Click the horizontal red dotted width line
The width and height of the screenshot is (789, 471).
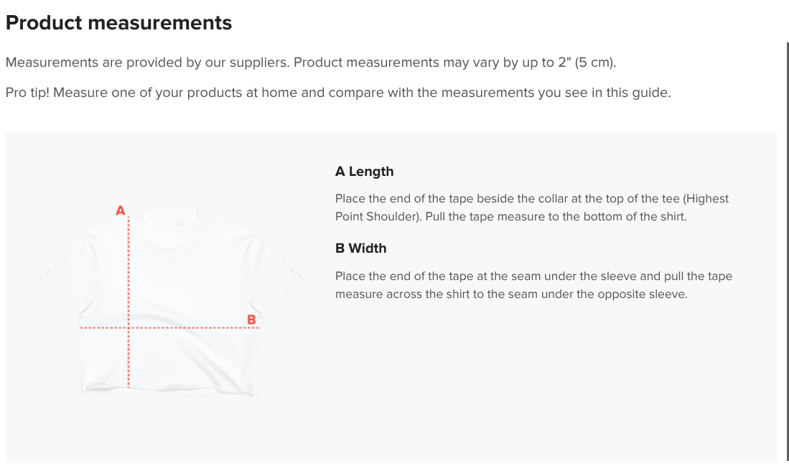pyautogui.click(x=169, y=327)
